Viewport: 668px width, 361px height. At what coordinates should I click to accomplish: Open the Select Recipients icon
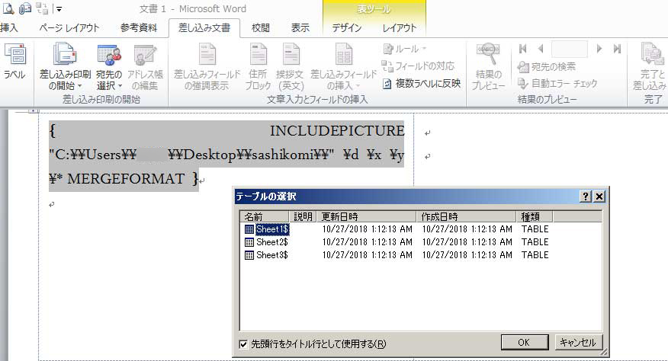109,55
